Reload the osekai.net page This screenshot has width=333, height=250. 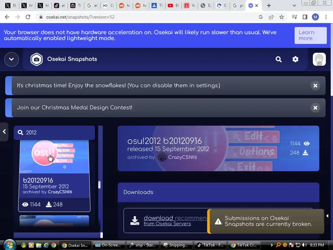pyautogui.click(x=28, y=17)
